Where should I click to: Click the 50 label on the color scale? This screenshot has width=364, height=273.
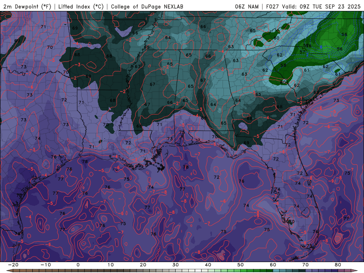pyautogui.click(x=241, y=265)
